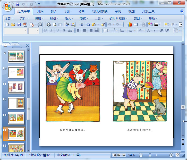Open the 帮助 menu
This screenshot has width=187, height=160.
click(153, 19)
